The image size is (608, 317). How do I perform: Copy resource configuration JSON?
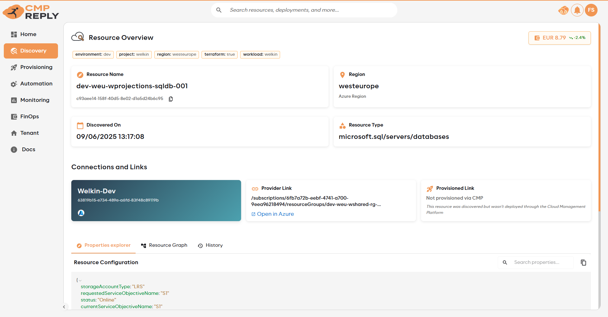point(583,263)
